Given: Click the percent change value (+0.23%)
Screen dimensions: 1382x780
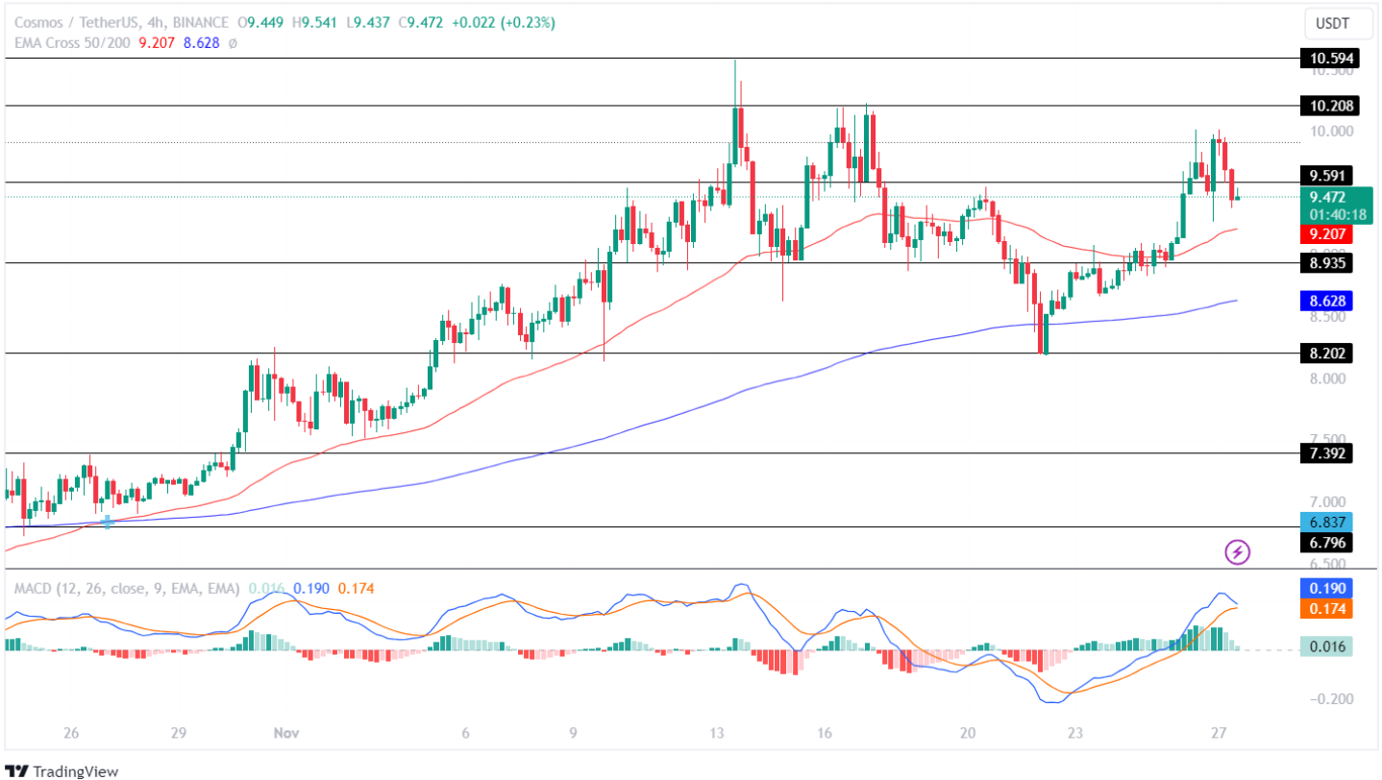Looking at the screenshot, I should [528, 20].
